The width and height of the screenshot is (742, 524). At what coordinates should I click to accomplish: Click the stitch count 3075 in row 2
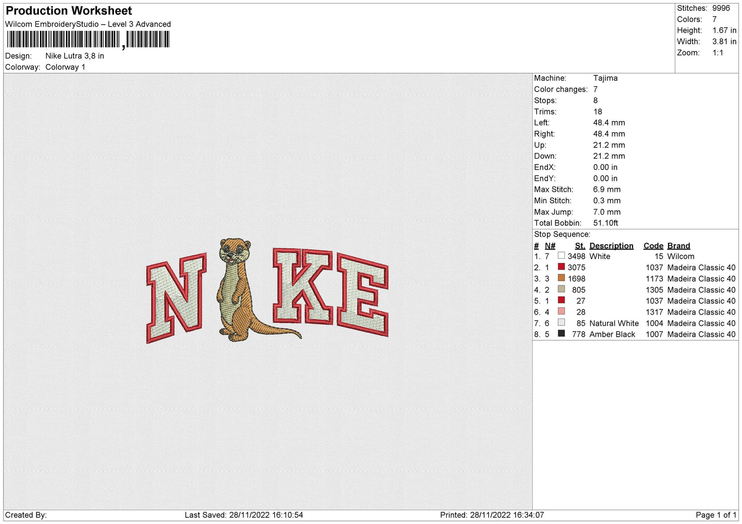576,268
